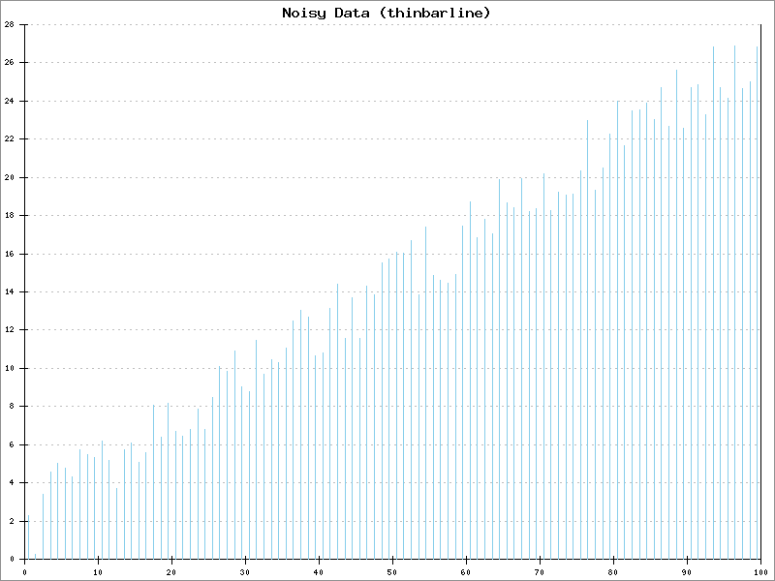Select the y-axis tick label 6
This screenshot has width=775, height=581.
12,444
